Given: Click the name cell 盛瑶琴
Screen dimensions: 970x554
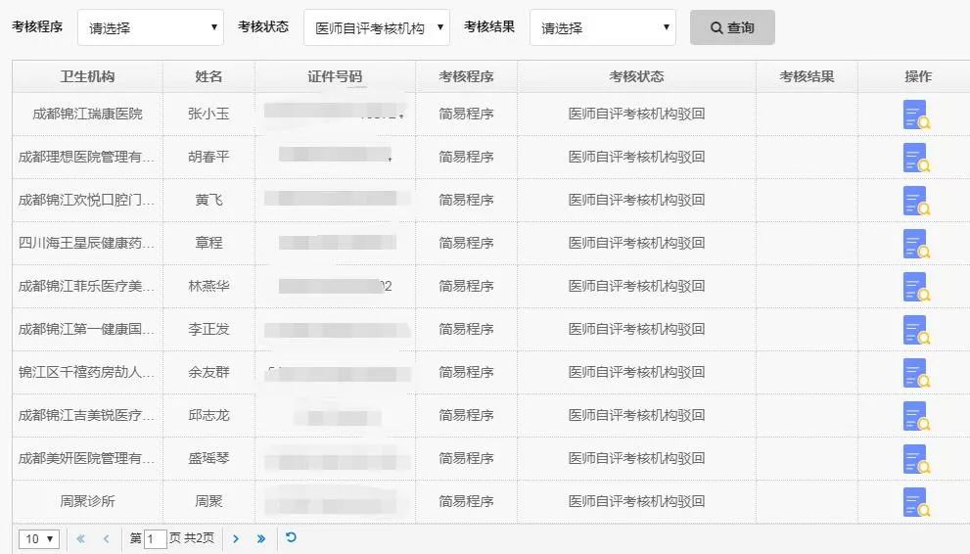Looking at the screenshot, I should pyautogui.click(x=208, y=459).
